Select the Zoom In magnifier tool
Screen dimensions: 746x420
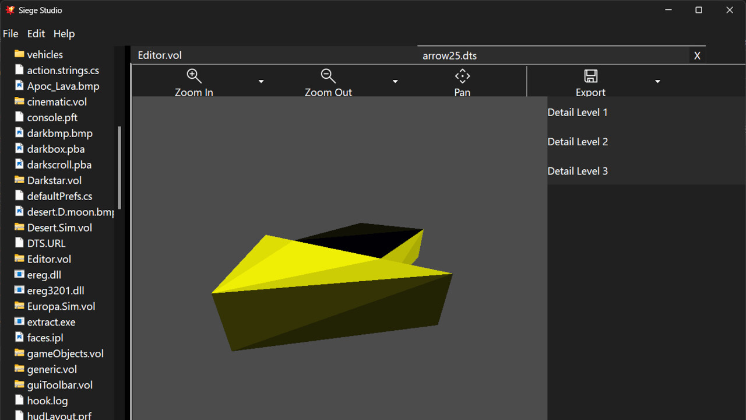194,76
